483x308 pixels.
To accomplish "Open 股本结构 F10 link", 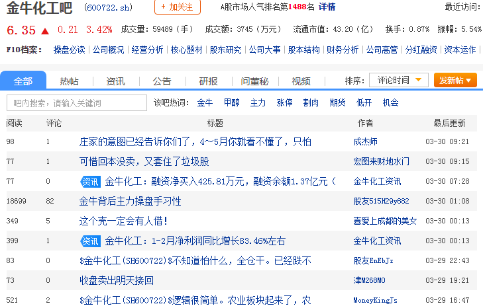I will pos(303,50).
